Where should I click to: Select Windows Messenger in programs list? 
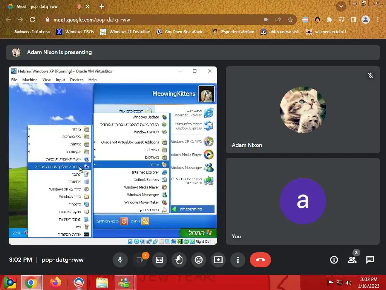[x=131, y=195]
